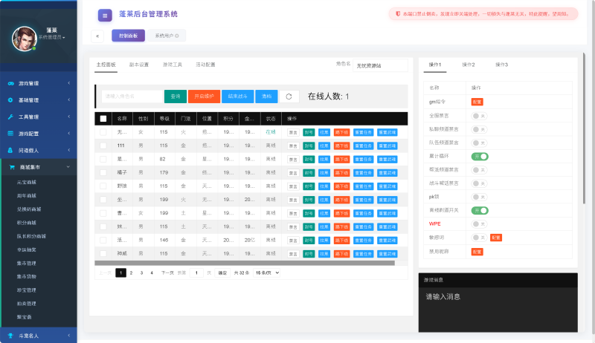Select the purple 控制面板 page tab

128,36
